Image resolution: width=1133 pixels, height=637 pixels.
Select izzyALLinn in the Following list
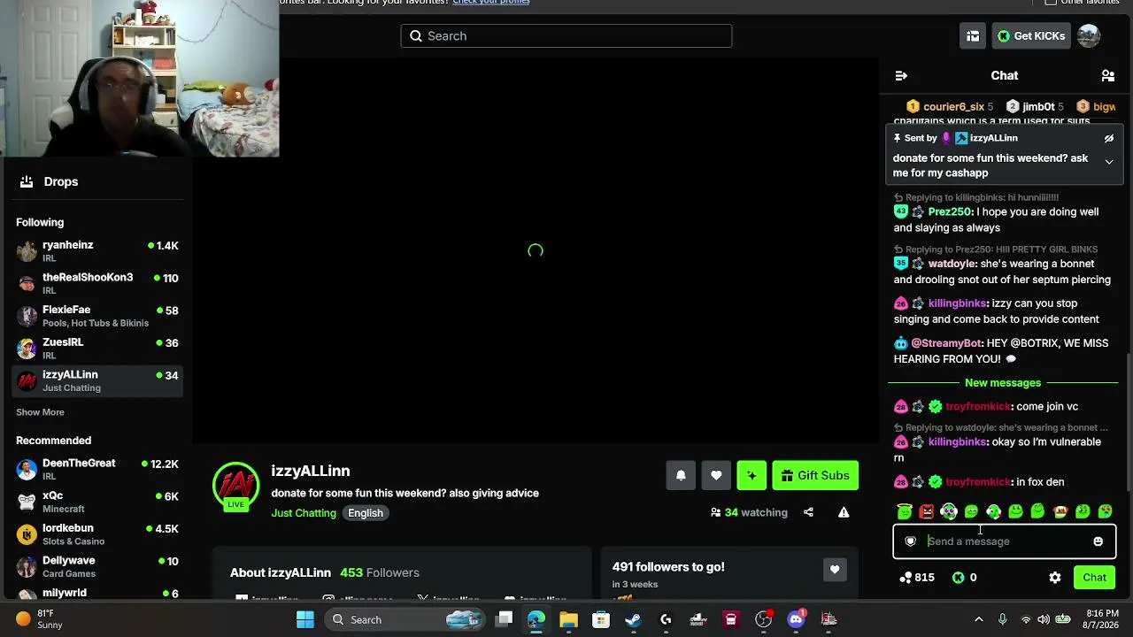coord(97,381)
